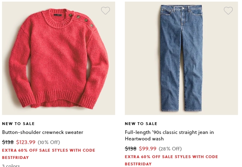242x167 pixels.
Task: Click NEW TO SALE label above jean title
Action: coord(141,124)
